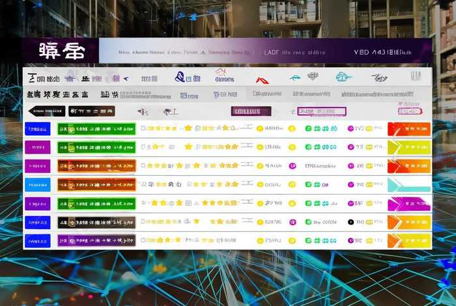Click the light blue label in the fourth row
The image size is (456, 306).
37,185
